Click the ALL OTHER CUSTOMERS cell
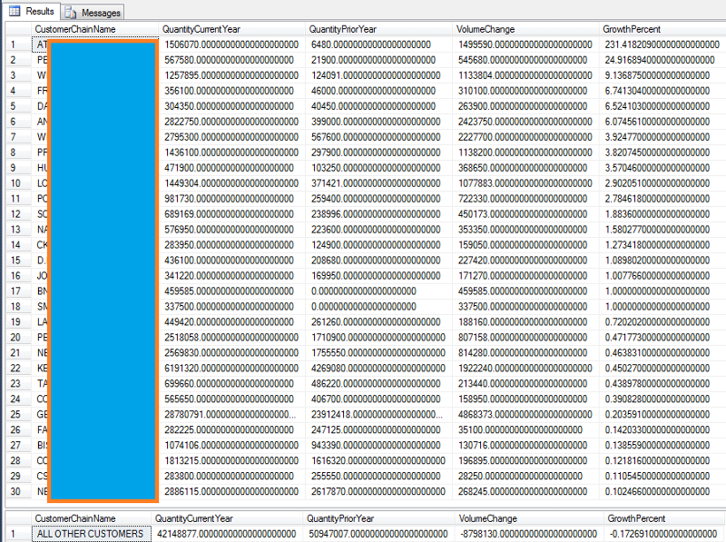 [x=92, y=534]
